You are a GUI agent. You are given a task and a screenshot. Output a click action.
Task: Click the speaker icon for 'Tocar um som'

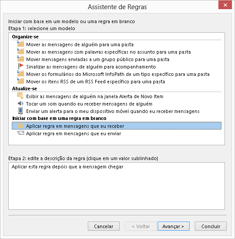(x=21, y=104)
